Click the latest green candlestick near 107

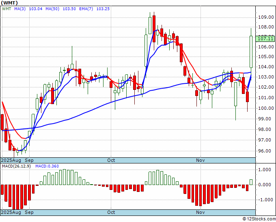tap(251, 52)
